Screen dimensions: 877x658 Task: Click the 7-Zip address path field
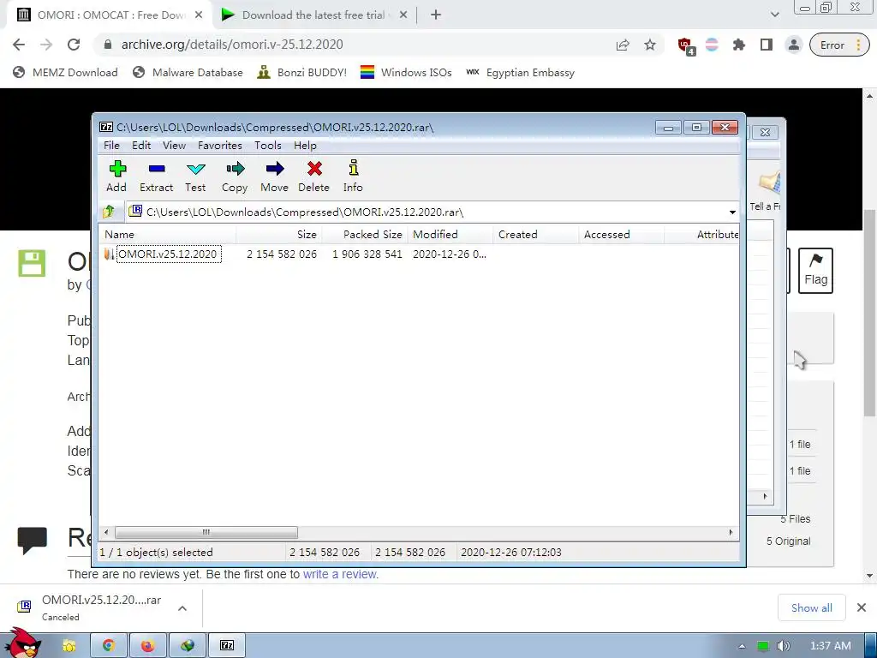427,212
